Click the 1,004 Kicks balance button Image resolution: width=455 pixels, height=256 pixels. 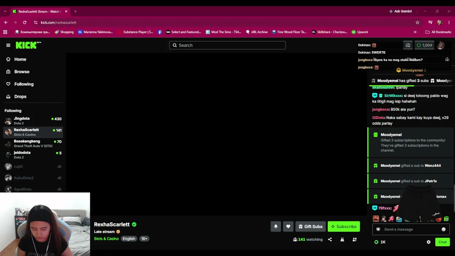click(x=425, y=45)
